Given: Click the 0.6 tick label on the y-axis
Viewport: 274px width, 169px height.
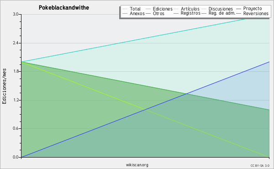Looking at the screenshot, I should click(16, 128).
